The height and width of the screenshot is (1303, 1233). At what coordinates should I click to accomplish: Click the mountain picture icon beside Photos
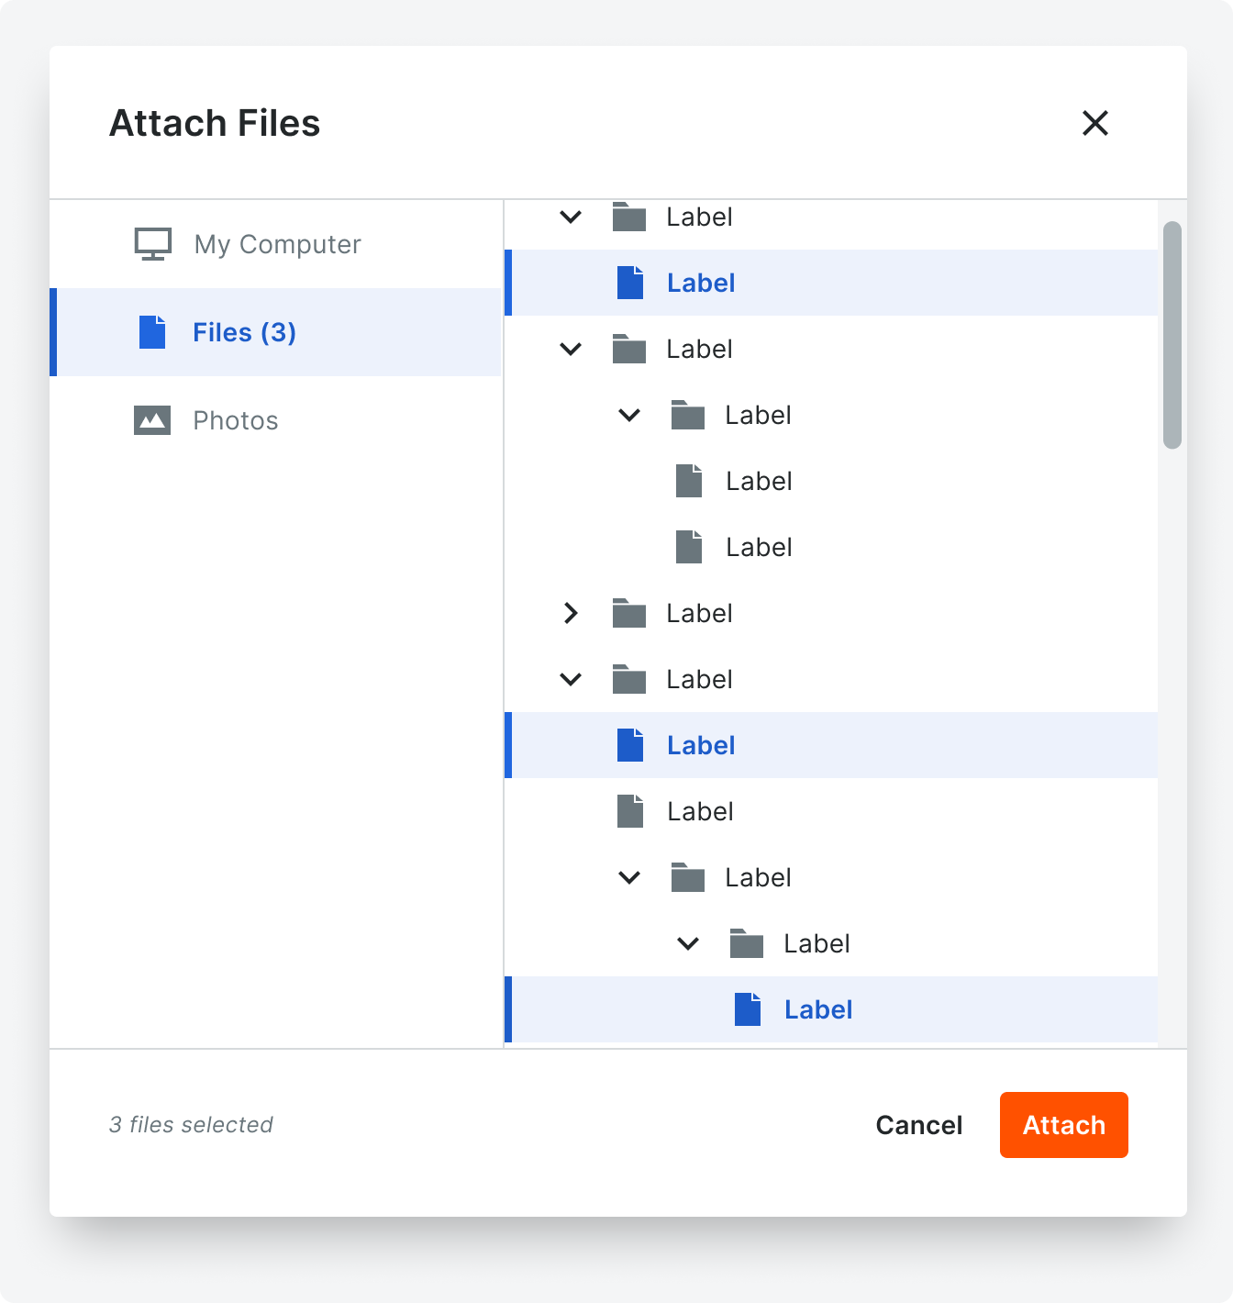coord(152,420)
